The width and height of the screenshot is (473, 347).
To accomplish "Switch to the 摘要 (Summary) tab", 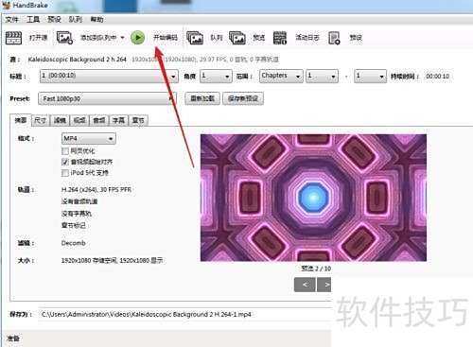I will 21,120.
